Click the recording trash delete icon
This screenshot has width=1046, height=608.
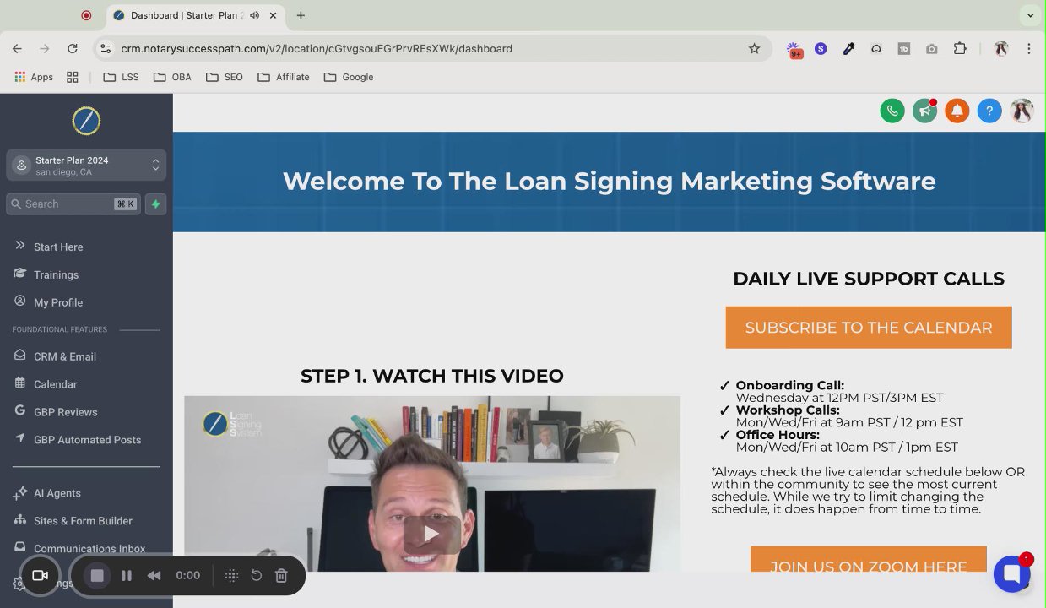click(281, 575)
